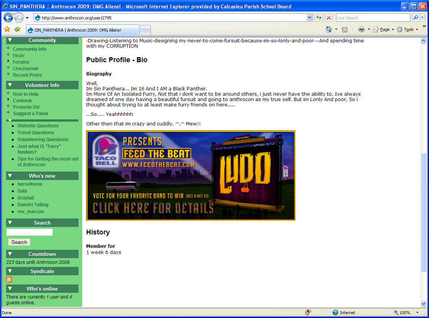Viewport: 429px width, 318px height.
Task: Open the Print options dropdown arrow
Action: 369,29
